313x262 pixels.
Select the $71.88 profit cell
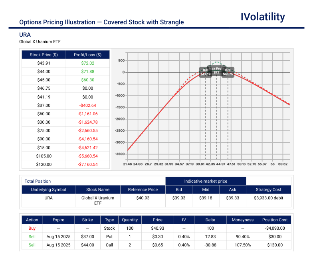pos(88,72)
